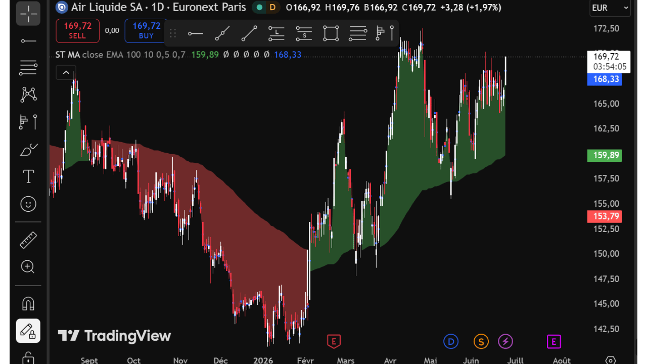Select the crosshair cursor tool
Viewport: 647px width, 364px height.
[28, 14]
